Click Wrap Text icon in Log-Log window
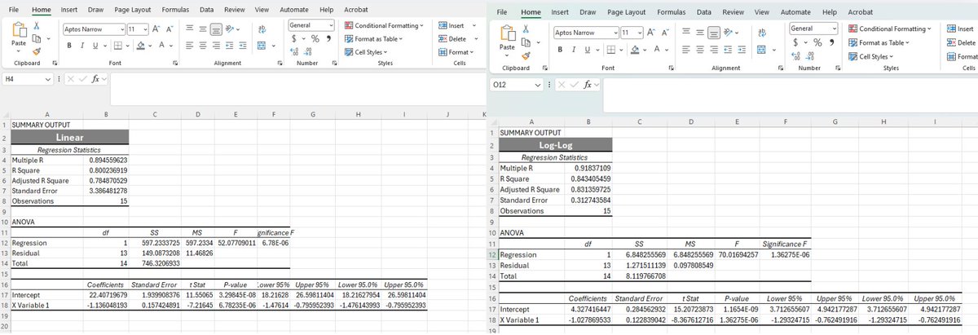 click(x=760, y=32)
